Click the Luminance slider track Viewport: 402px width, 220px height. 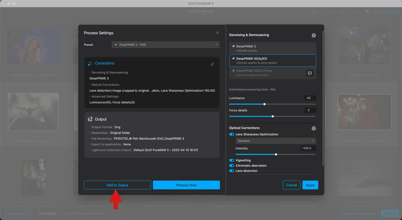(x=272, y=104)
